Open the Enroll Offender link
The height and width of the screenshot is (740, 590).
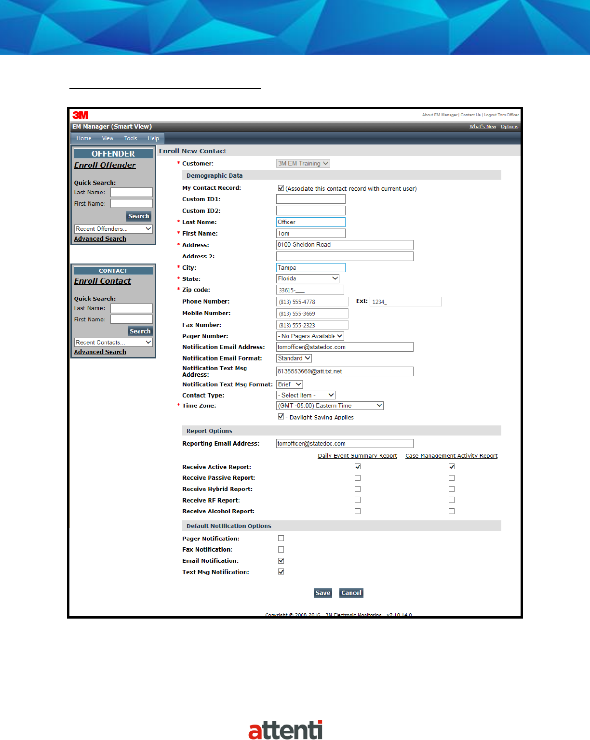click(105, 165)
